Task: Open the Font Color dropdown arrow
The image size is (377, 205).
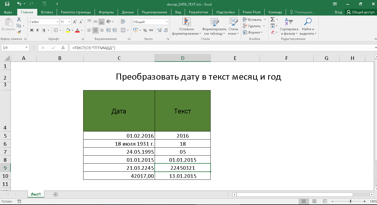Action: click(x=82, y=30)
